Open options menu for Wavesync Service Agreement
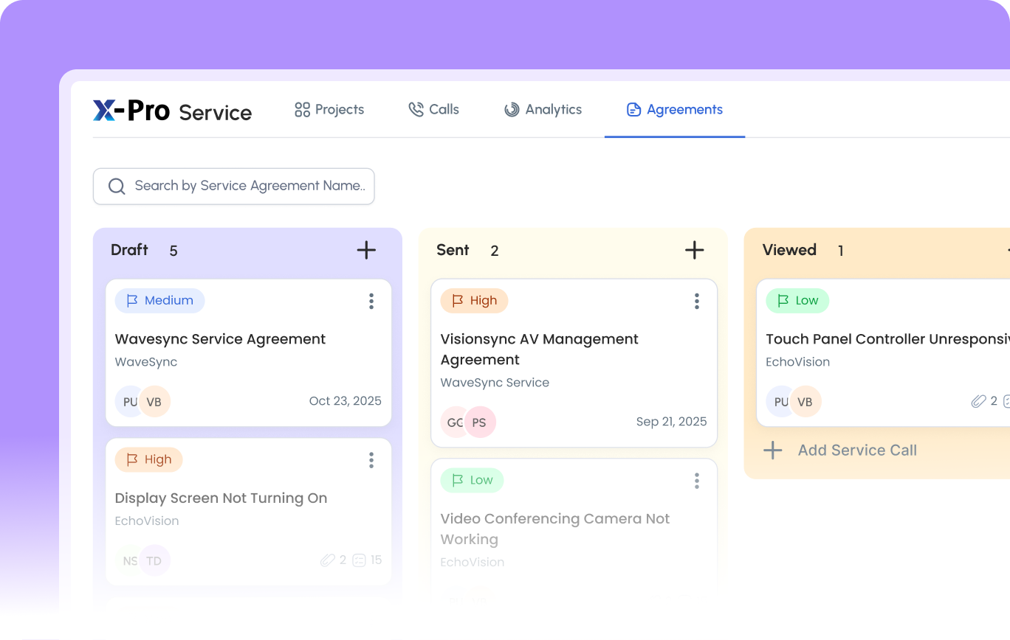 [x=371, y=301]
